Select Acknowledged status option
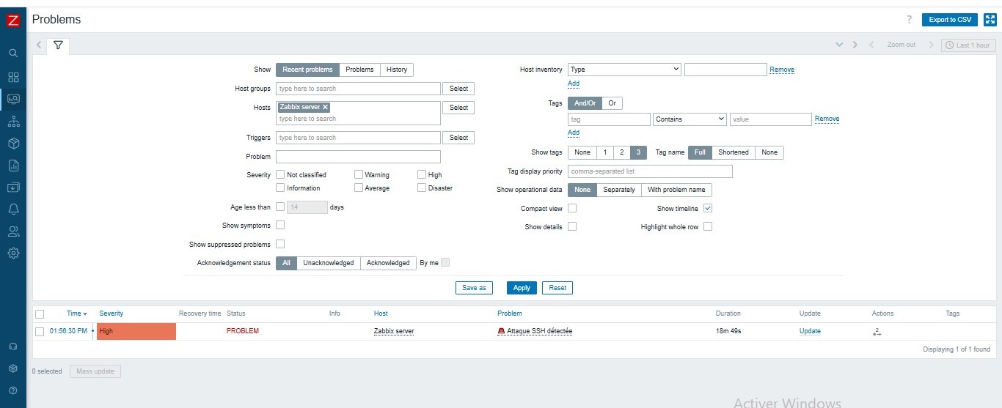Screen dimensions: 1002x408 [388, 263]
